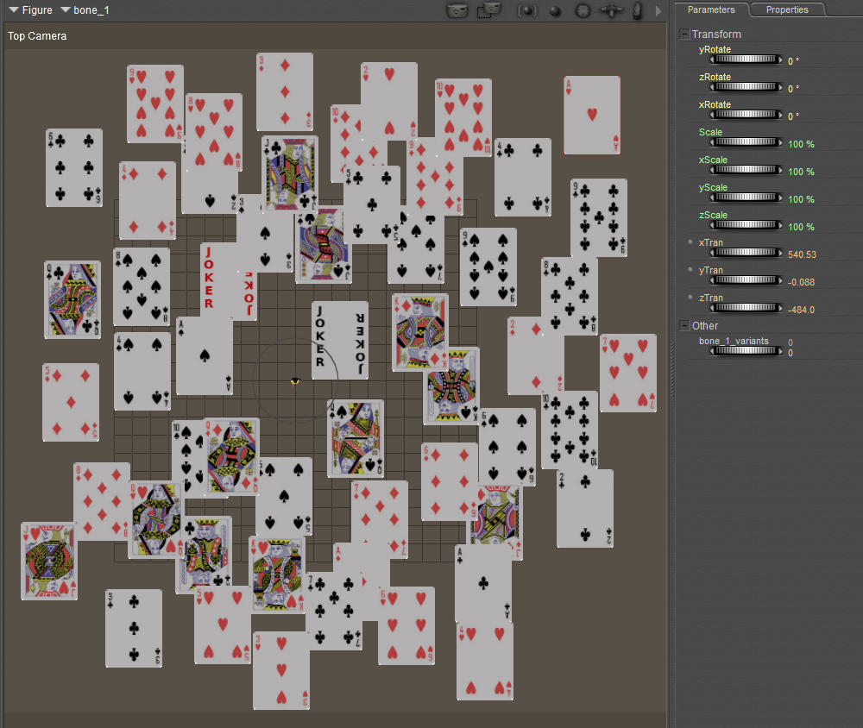Select the 3 of Clubs card
Screen dimensions: 863x728
pos(134,629)
